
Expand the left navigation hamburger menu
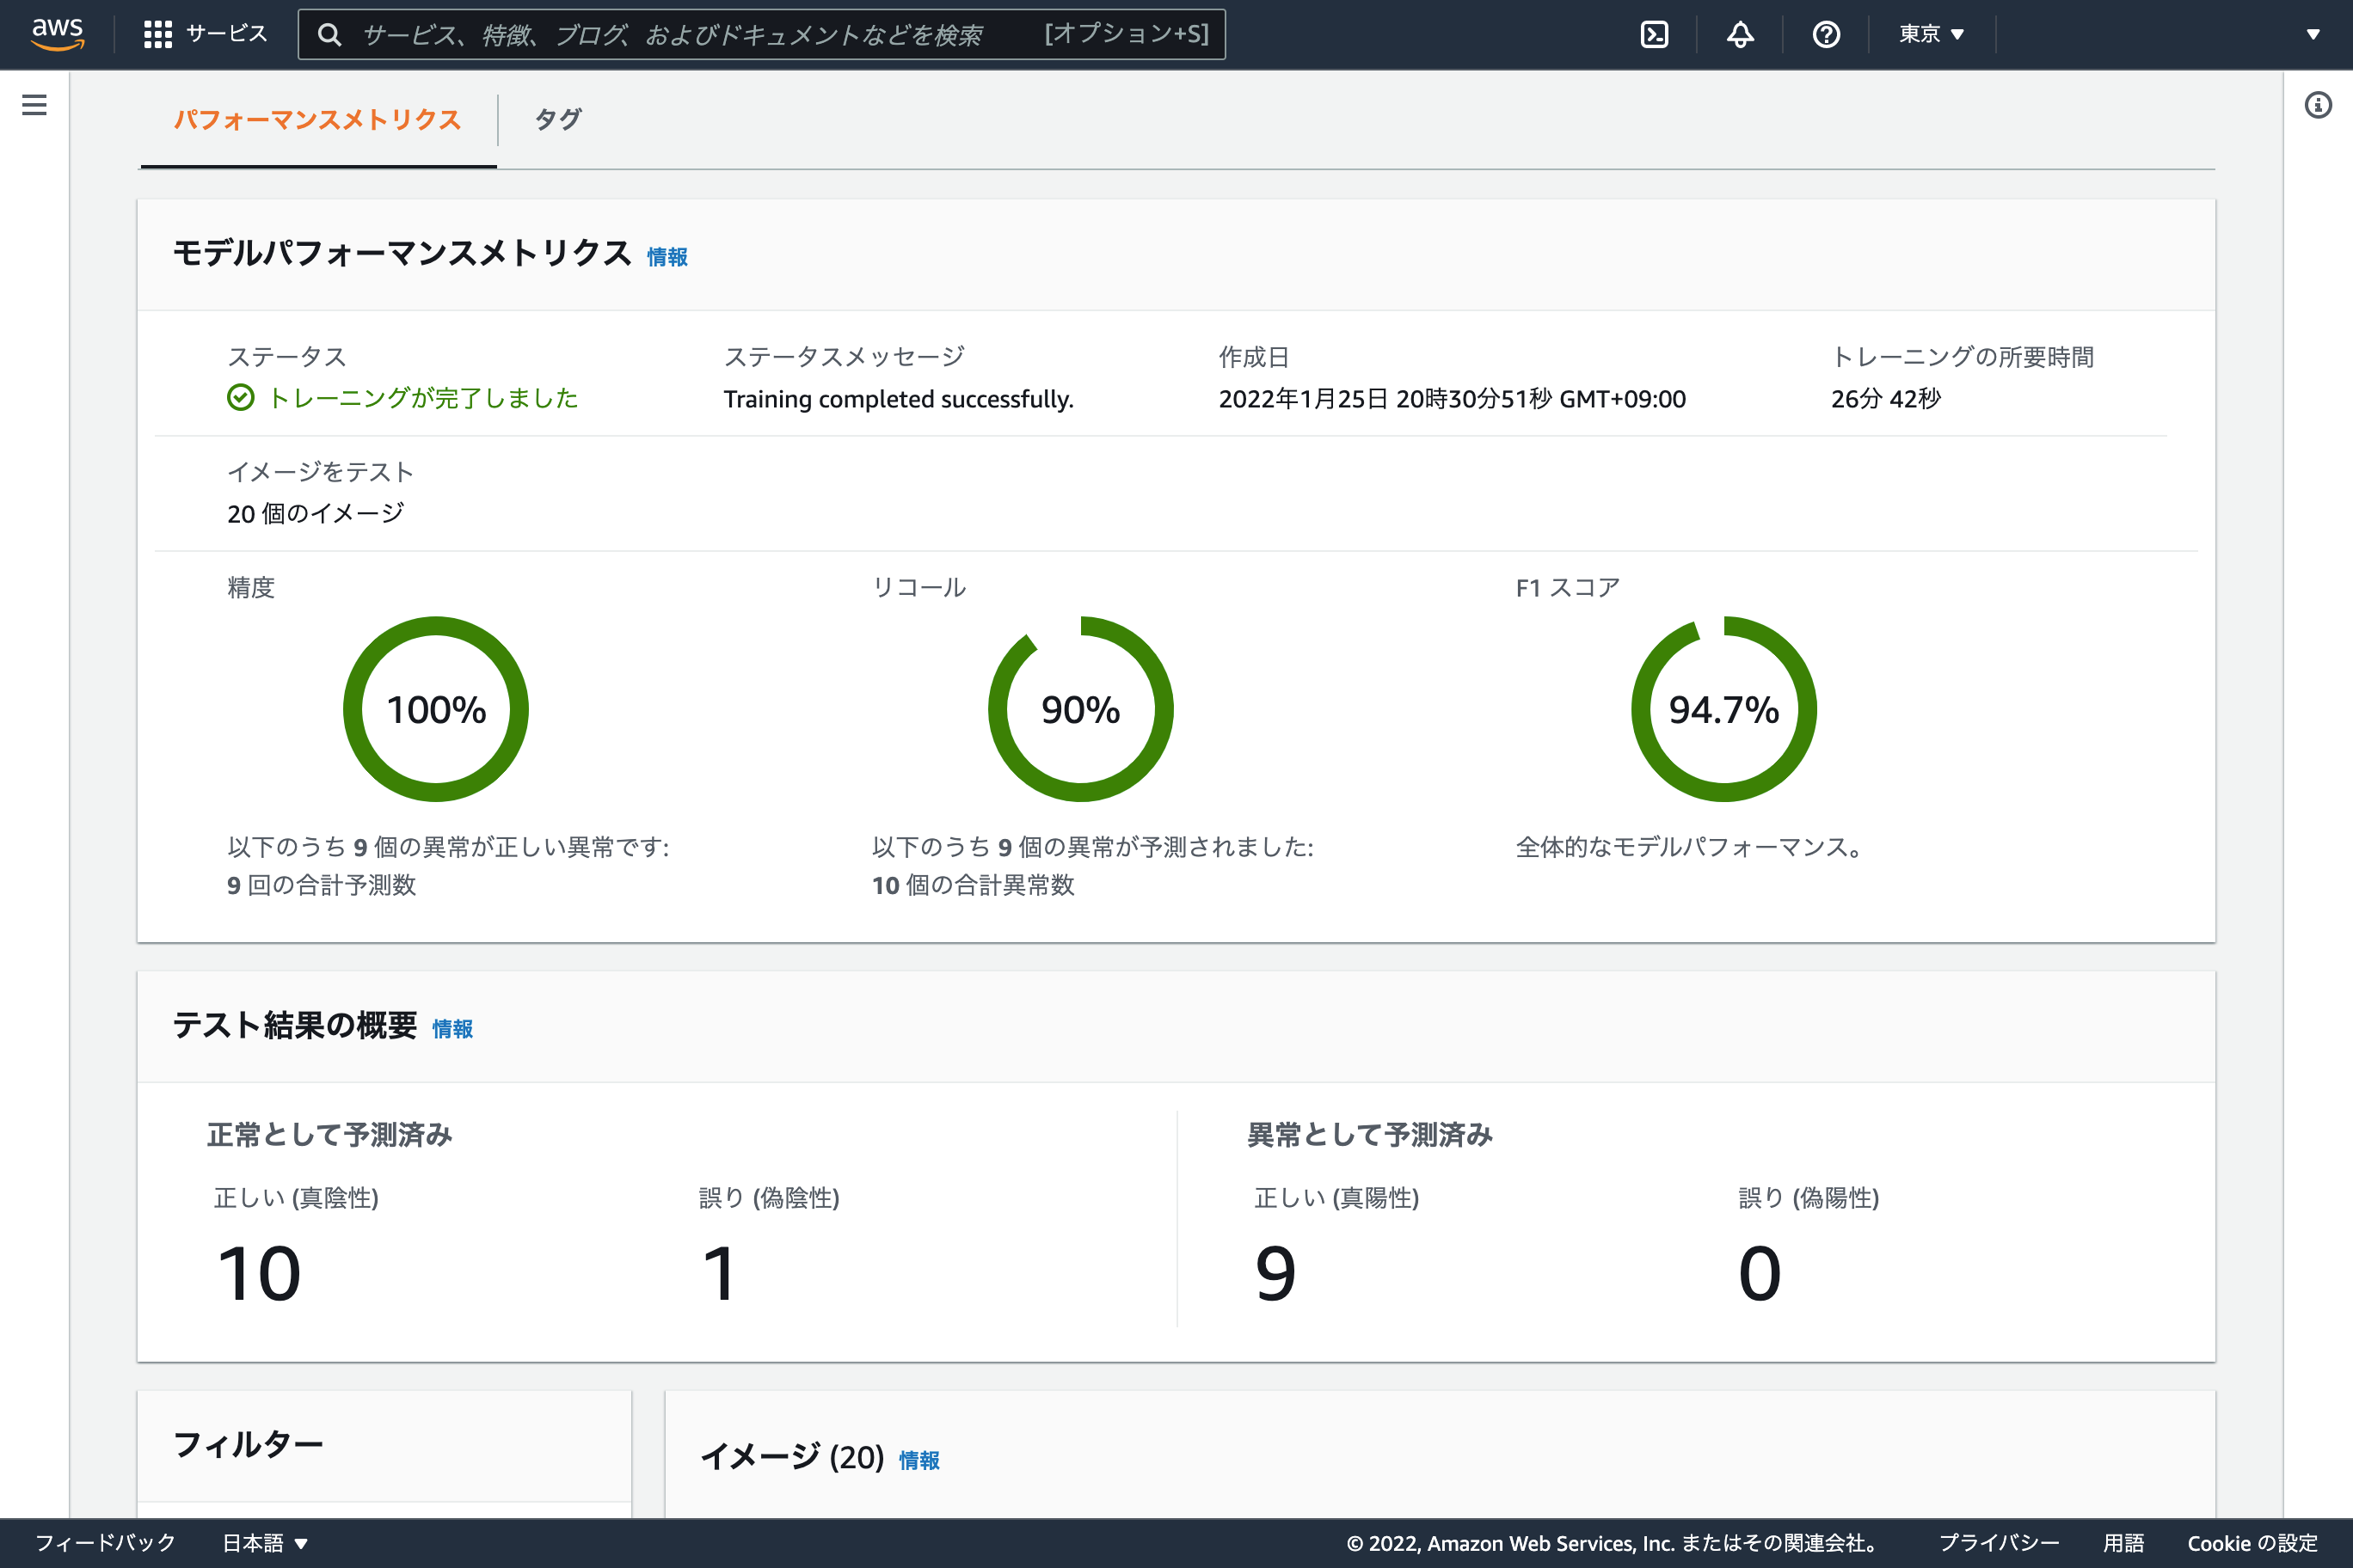click(x=33, y=104)
